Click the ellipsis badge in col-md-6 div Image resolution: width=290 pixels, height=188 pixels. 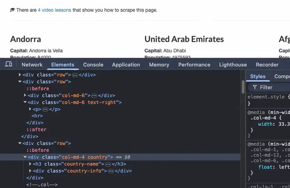click(x=94, y=96)
